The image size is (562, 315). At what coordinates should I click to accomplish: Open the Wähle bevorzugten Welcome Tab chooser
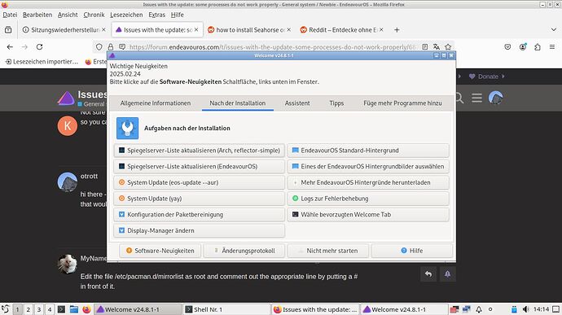(x=368, y=215)
